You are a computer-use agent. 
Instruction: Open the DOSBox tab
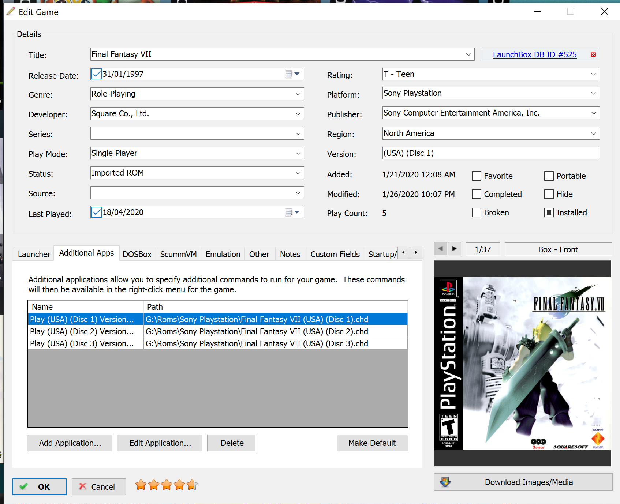coord(137,254)
